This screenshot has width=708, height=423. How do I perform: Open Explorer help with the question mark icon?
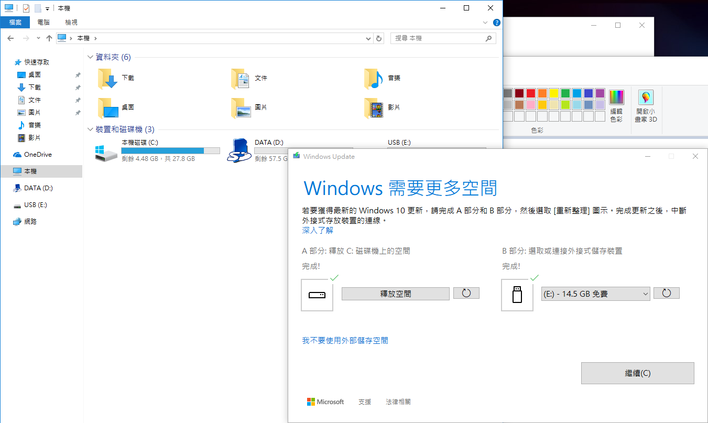coord(496,23)
